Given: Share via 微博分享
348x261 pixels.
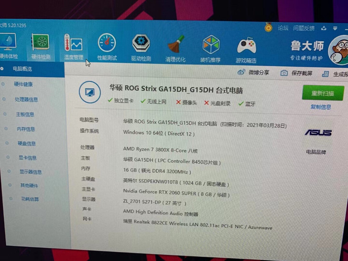Looking at the screenshot, I should click(253, 72).
